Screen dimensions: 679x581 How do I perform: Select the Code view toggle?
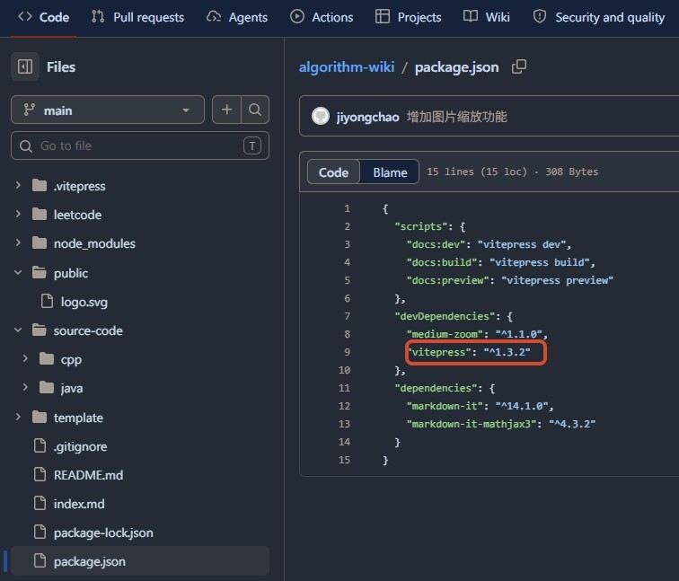tap(333, 172)
